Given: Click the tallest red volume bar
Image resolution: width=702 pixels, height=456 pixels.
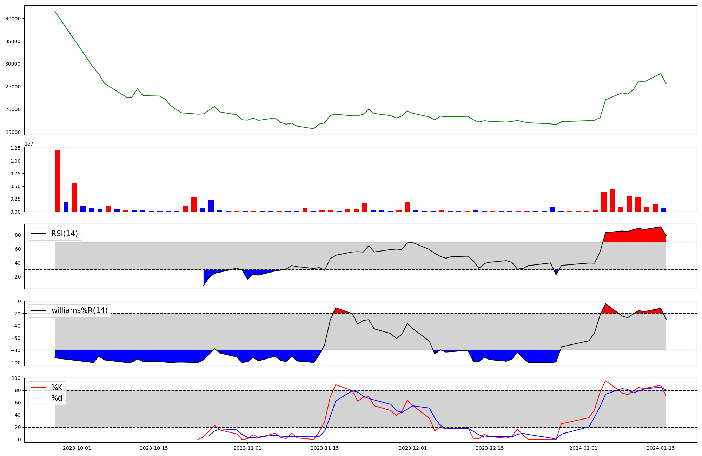Looking at the screenshot, I should pos(57,181).
